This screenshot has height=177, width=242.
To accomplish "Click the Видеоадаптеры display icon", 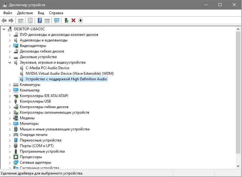I will point(16,46).
